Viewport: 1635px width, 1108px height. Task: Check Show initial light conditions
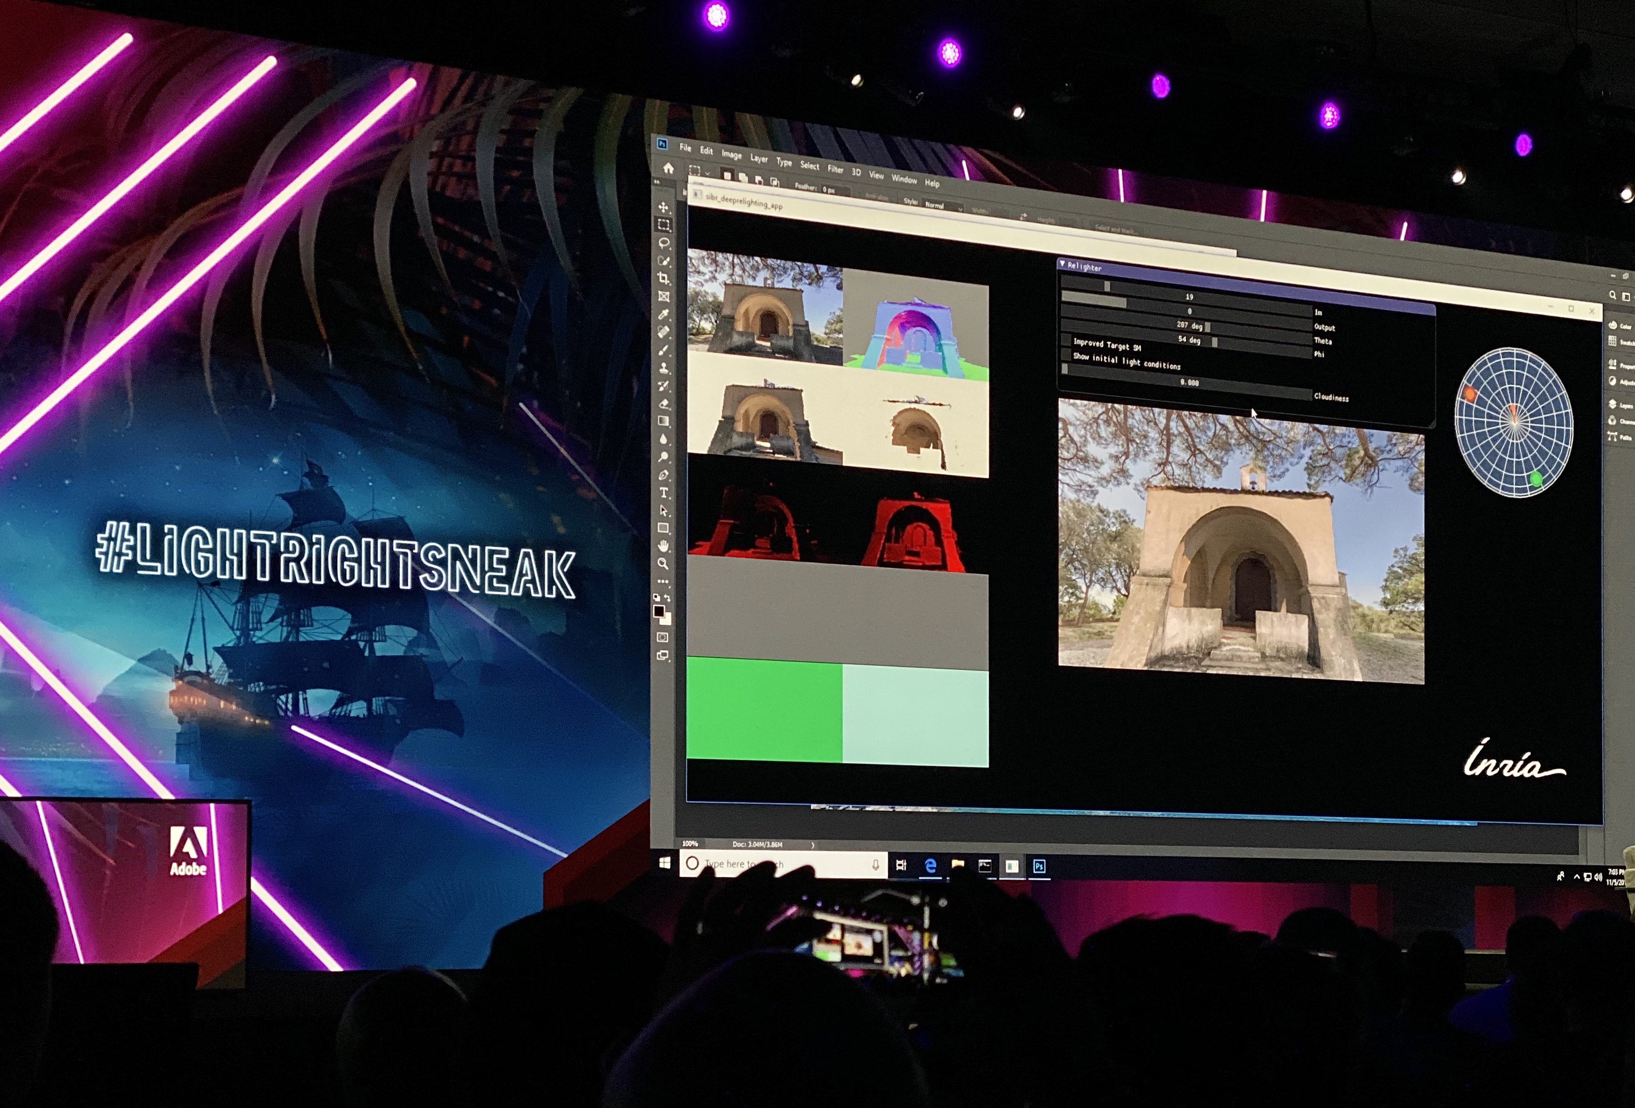click(1067, 355)
